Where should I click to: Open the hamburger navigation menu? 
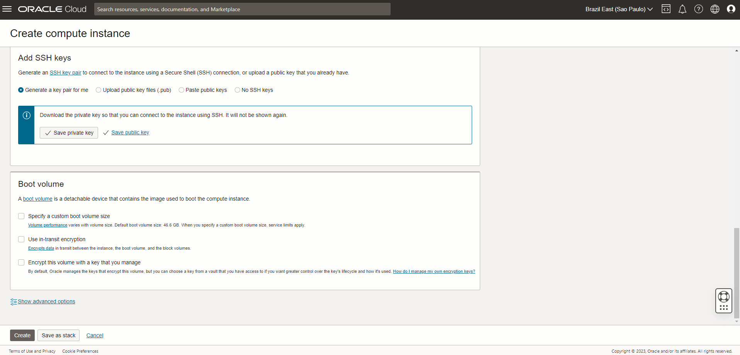[7, 9]
